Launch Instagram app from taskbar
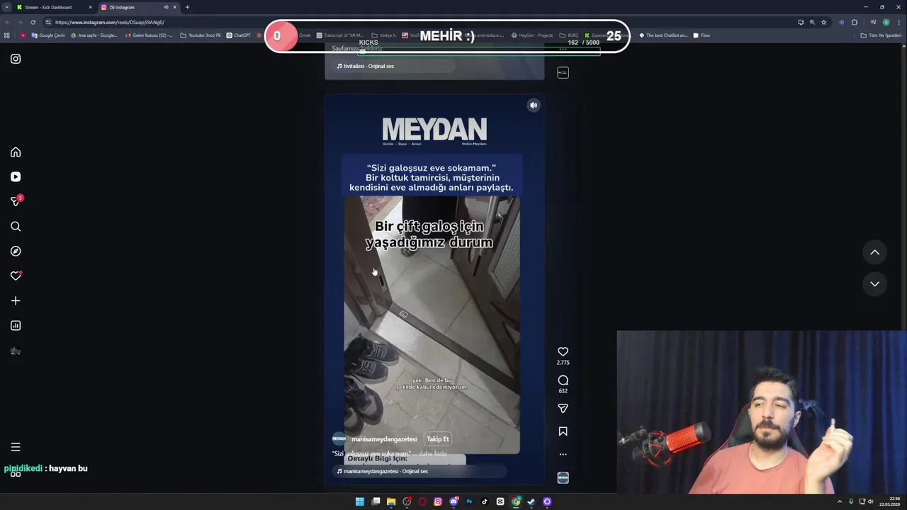Viewport: 907px width, 510px height. (438, 501)
